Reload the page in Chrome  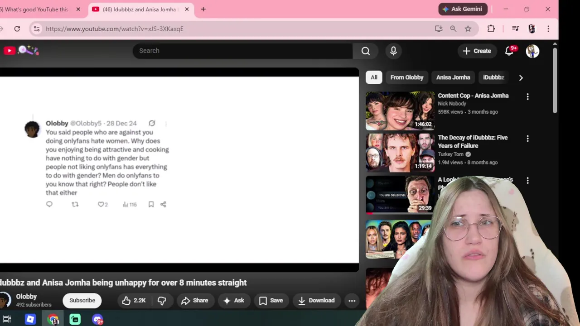click(x=17, y=29)
